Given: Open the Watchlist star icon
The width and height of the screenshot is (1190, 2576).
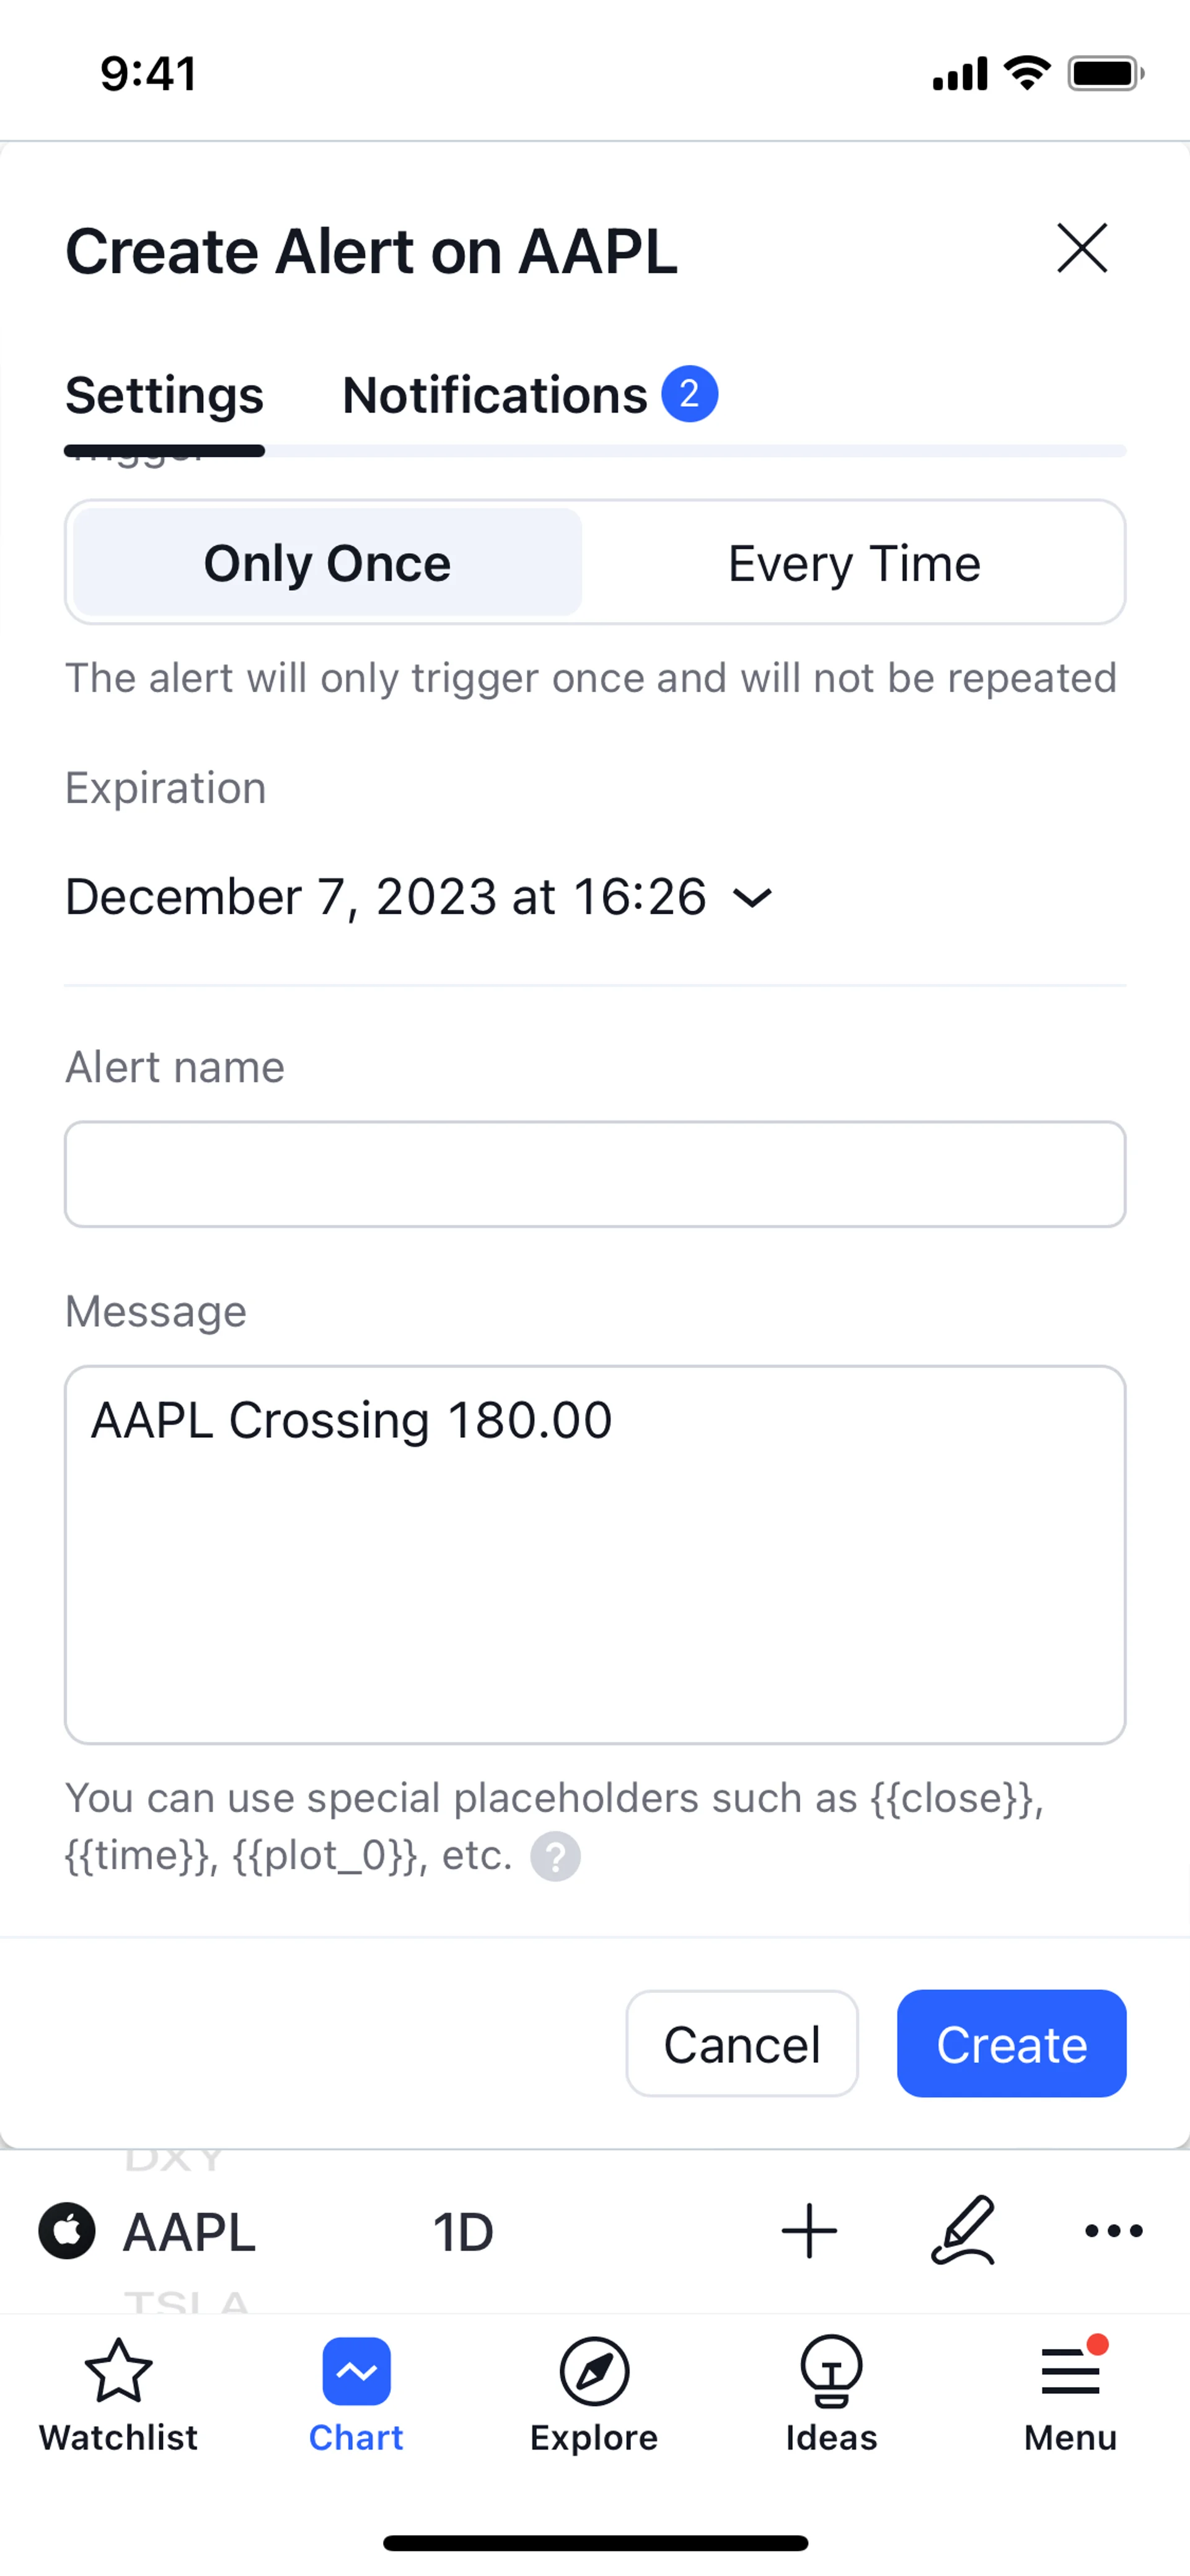Looking at the screenshot, I should [118, 2370].
